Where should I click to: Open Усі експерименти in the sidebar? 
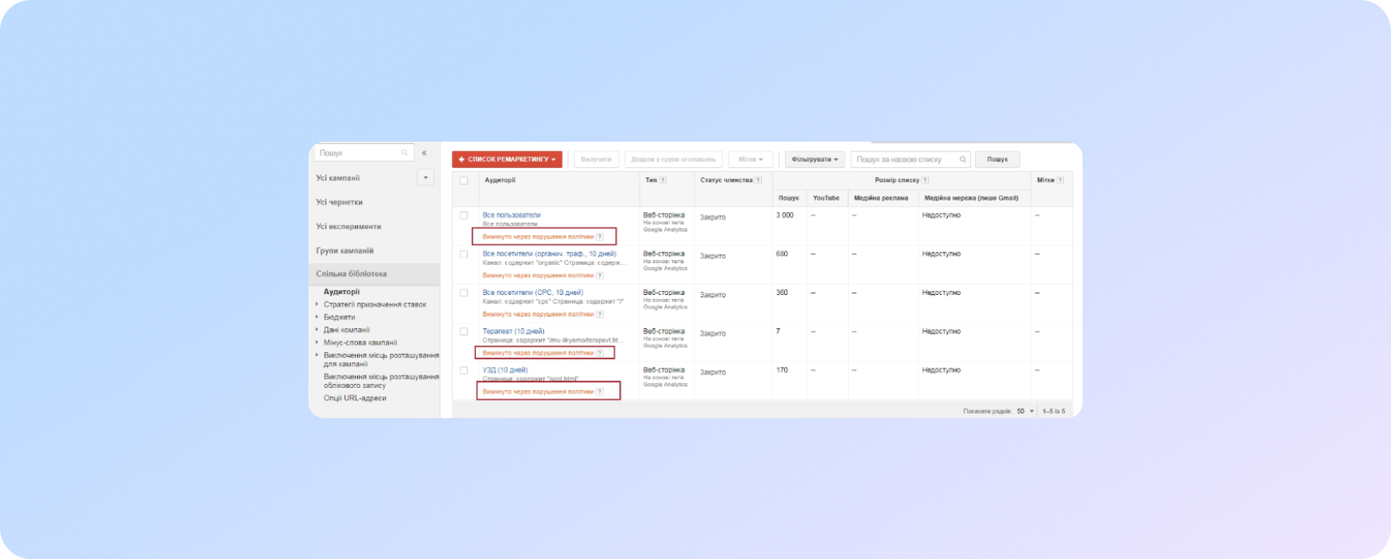pyautogui.click(x=349, y=227)
